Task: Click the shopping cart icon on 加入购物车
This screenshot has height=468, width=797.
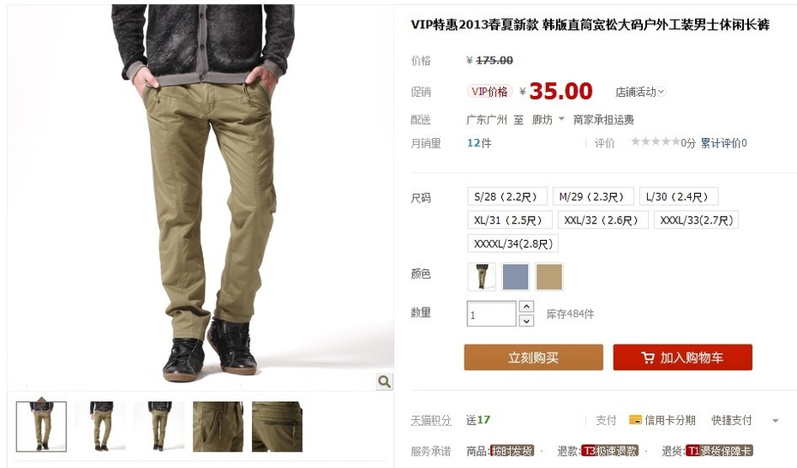Action: (x=648, y=357)
